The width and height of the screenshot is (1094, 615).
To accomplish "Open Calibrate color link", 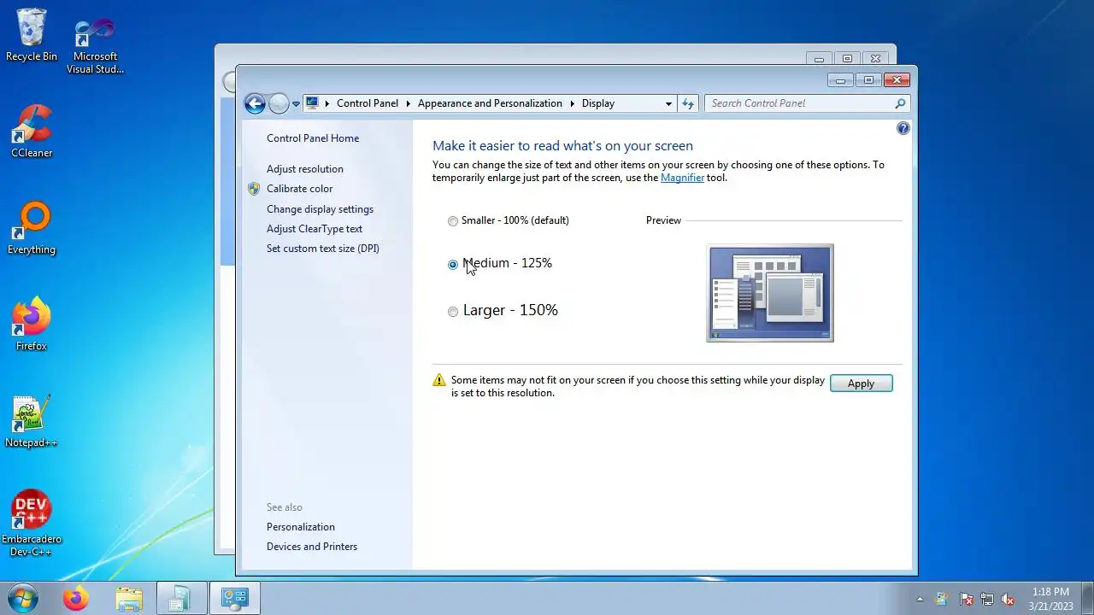I will click(x=299, y=189).
